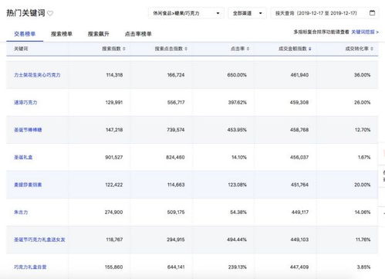Open the 按天查询 date range picker

click(325, 13)
